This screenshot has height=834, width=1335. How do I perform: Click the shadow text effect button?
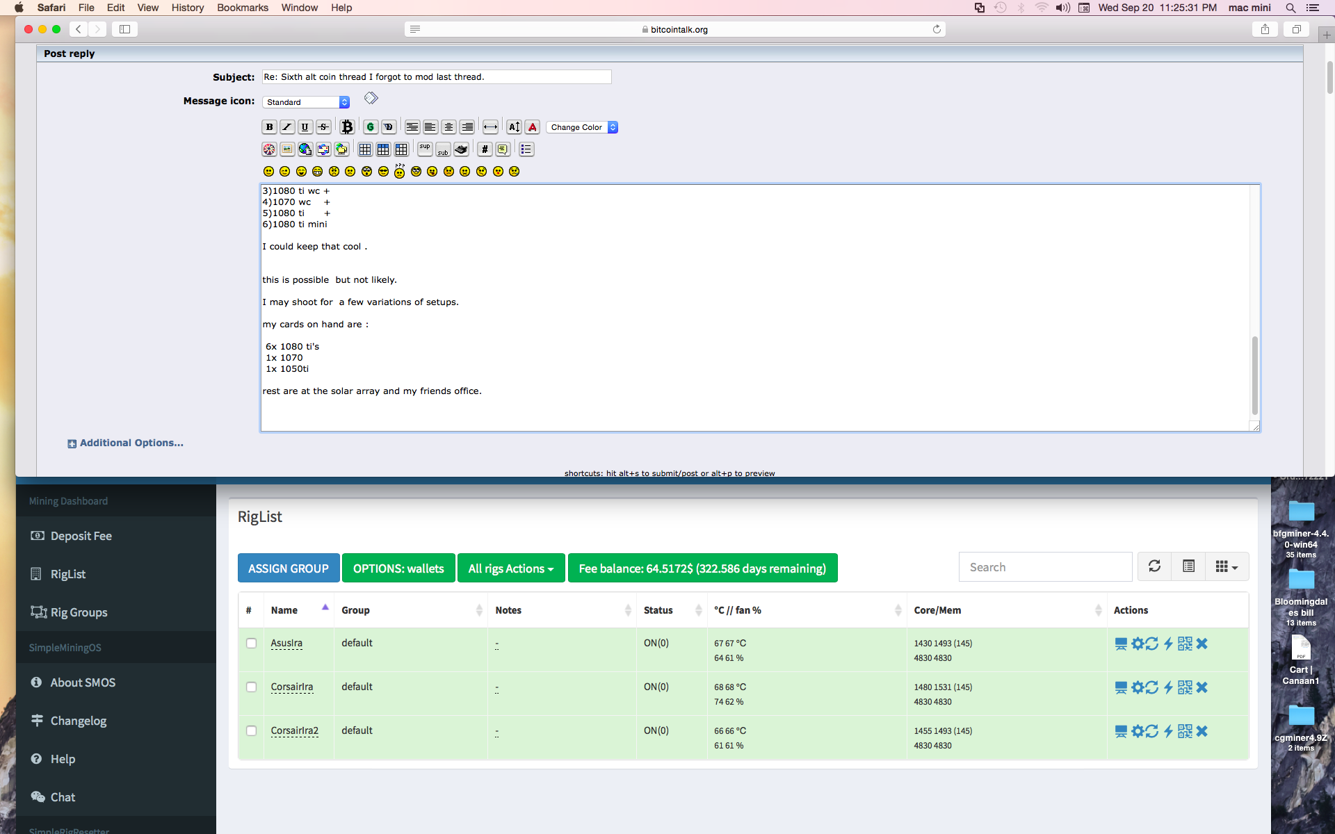(x=389, y=127)
